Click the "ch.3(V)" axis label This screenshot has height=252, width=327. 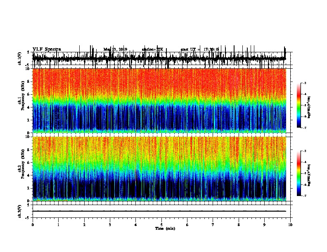pos(19,211)
